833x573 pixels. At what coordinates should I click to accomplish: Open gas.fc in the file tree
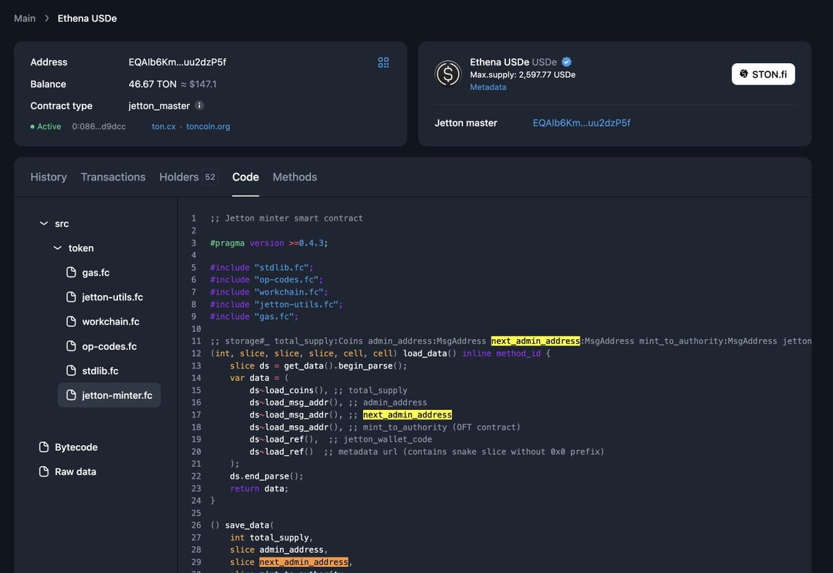[x=96, y=273]
